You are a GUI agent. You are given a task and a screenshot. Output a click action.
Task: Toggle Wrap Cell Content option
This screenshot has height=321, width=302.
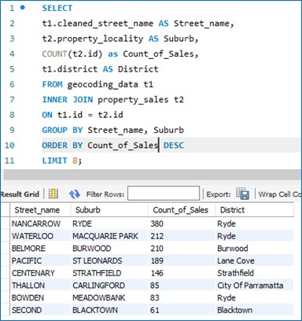pos(280,194)
